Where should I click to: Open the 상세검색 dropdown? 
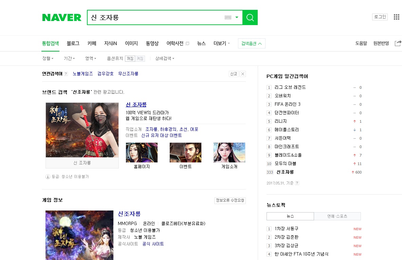tap(165, 58)
